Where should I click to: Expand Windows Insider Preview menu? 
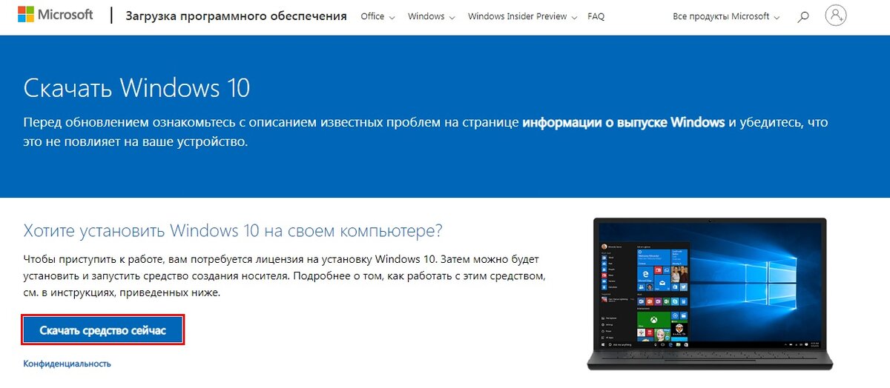pyautogui.click(x=522, y=16)
